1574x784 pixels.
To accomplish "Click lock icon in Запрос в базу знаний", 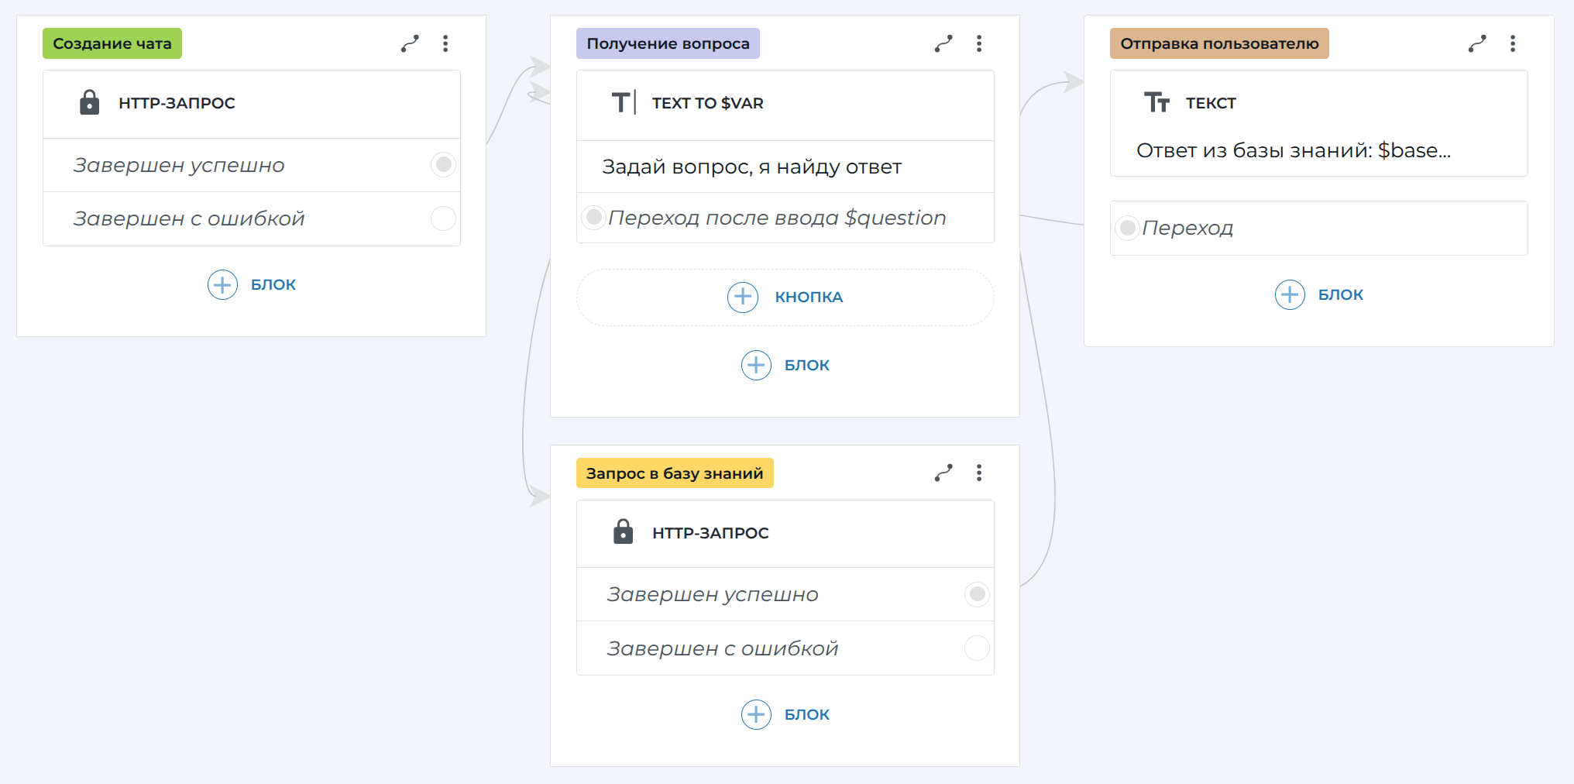I will tap(624, 532).
